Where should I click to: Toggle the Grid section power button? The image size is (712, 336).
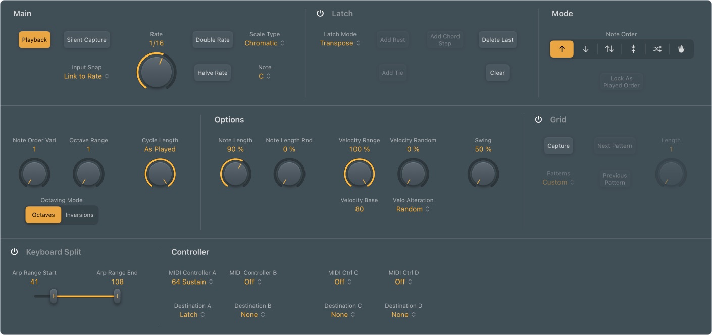538,120
